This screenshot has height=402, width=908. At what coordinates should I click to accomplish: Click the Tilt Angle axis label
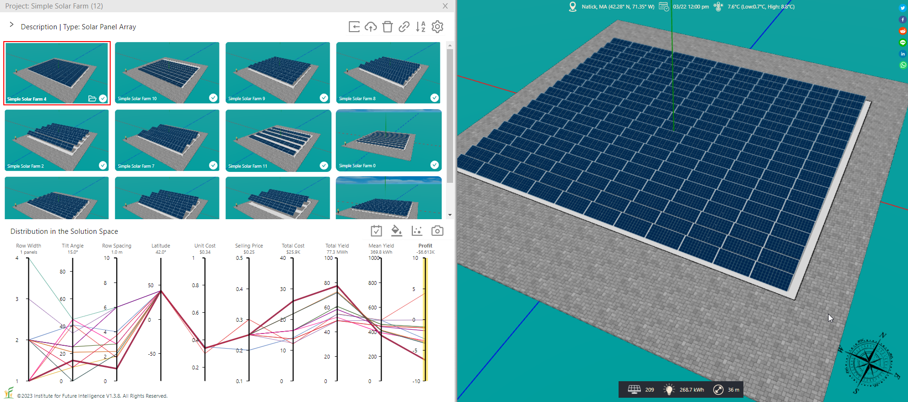coord(72,246)
